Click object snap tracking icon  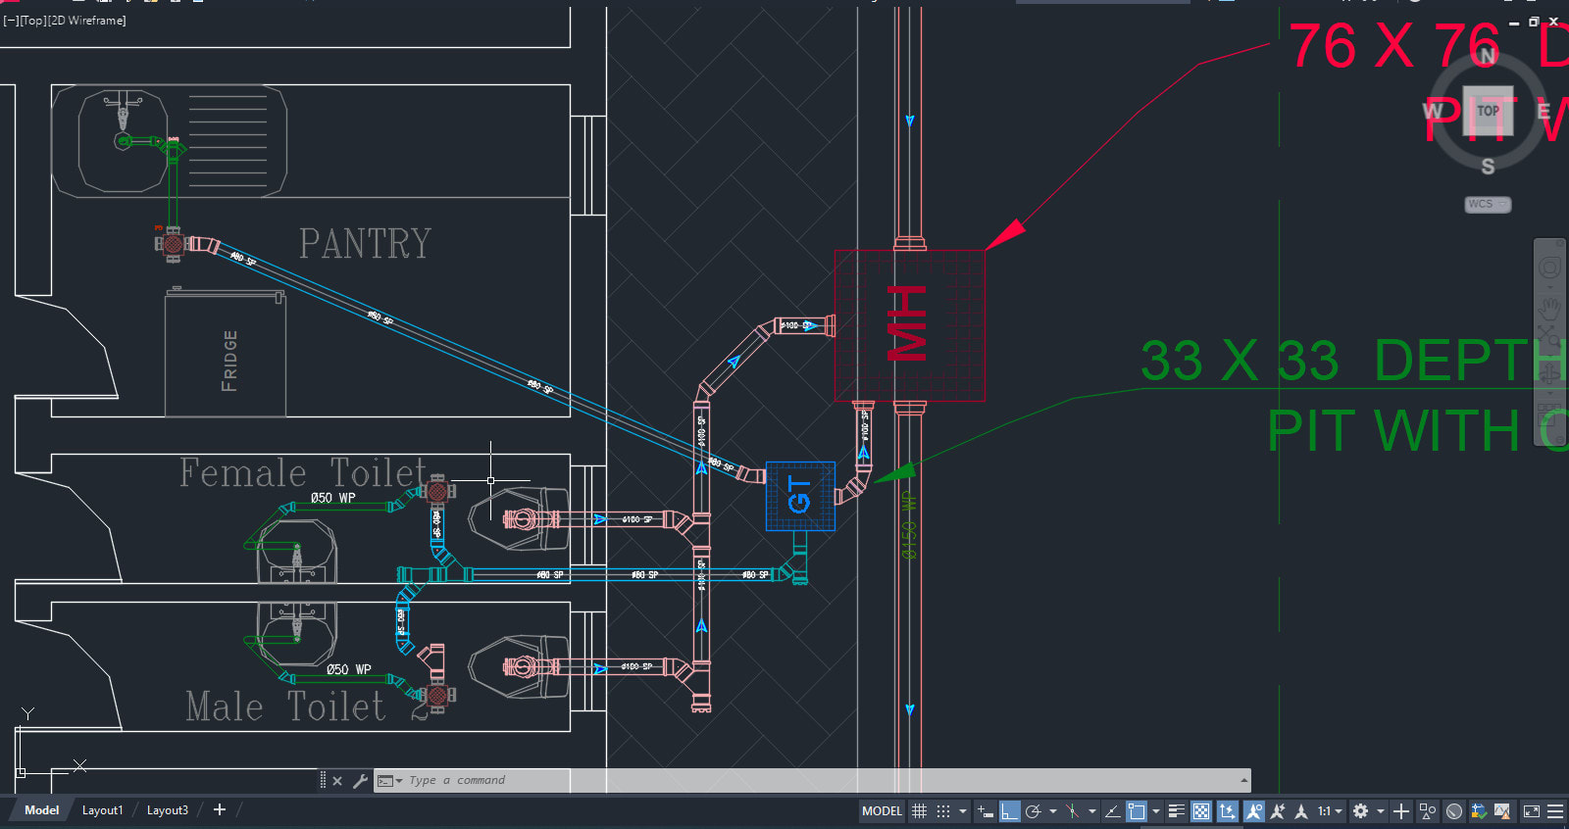coord(1112,811)
